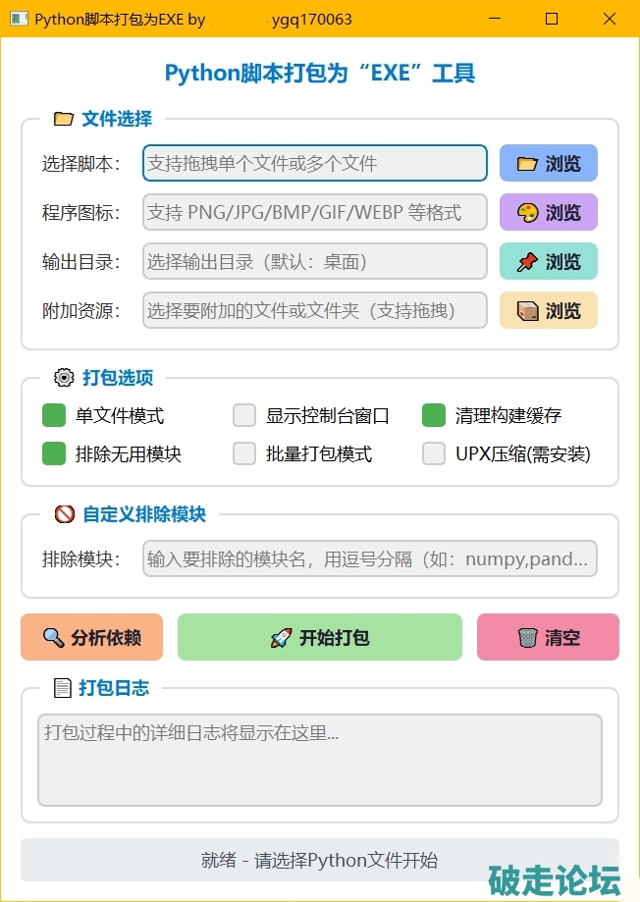The width and height of the screenshot is (640, 902).
Task: Click the palette icon browse button for program icon
Action: click(x=548, y=213)
